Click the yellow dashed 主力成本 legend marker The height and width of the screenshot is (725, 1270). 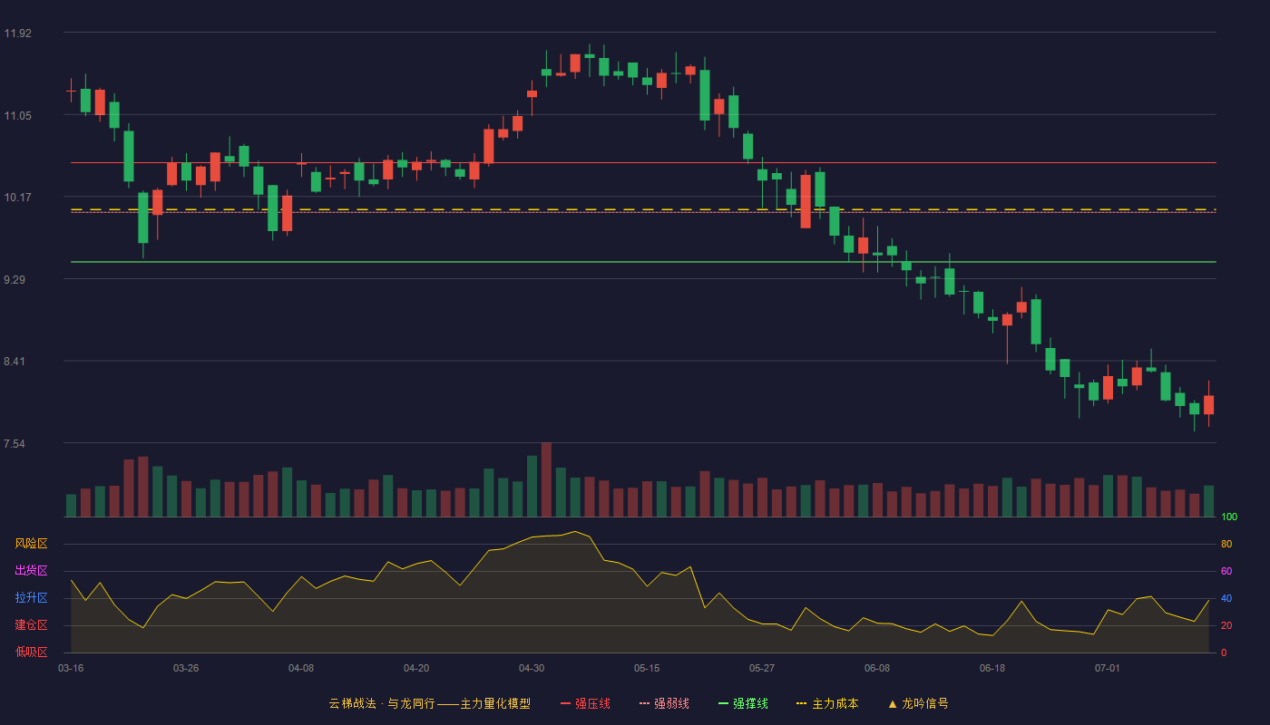[801, 703]
